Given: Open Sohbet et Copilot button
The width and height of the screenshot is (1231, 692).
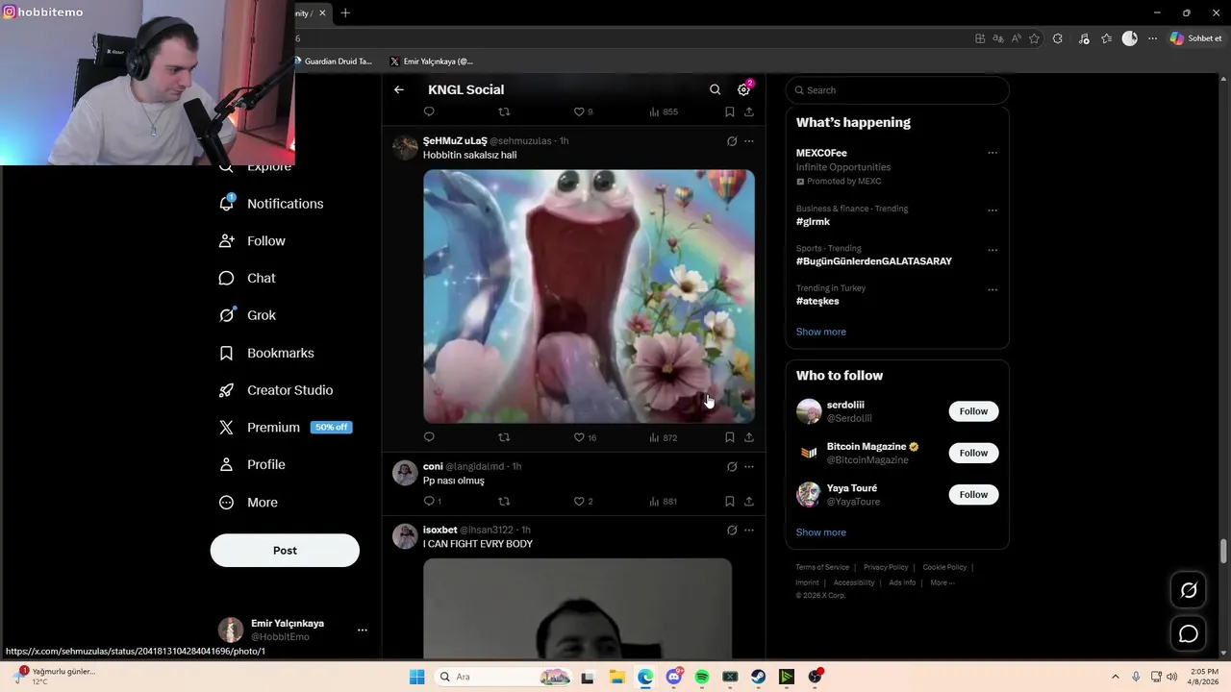Looking at the screenshot, I should click(1195, 38).
